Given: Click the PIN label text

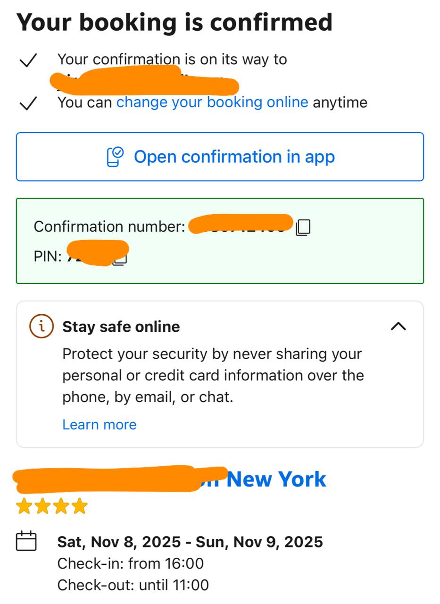Looking at the screenshot, I should click(48, 257).
